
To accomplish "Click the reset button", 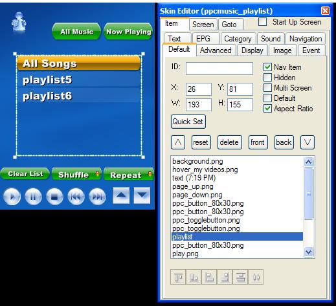I will 201,142.
